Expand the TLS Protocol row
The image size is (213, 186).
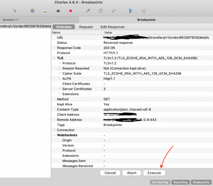[60, 63]
